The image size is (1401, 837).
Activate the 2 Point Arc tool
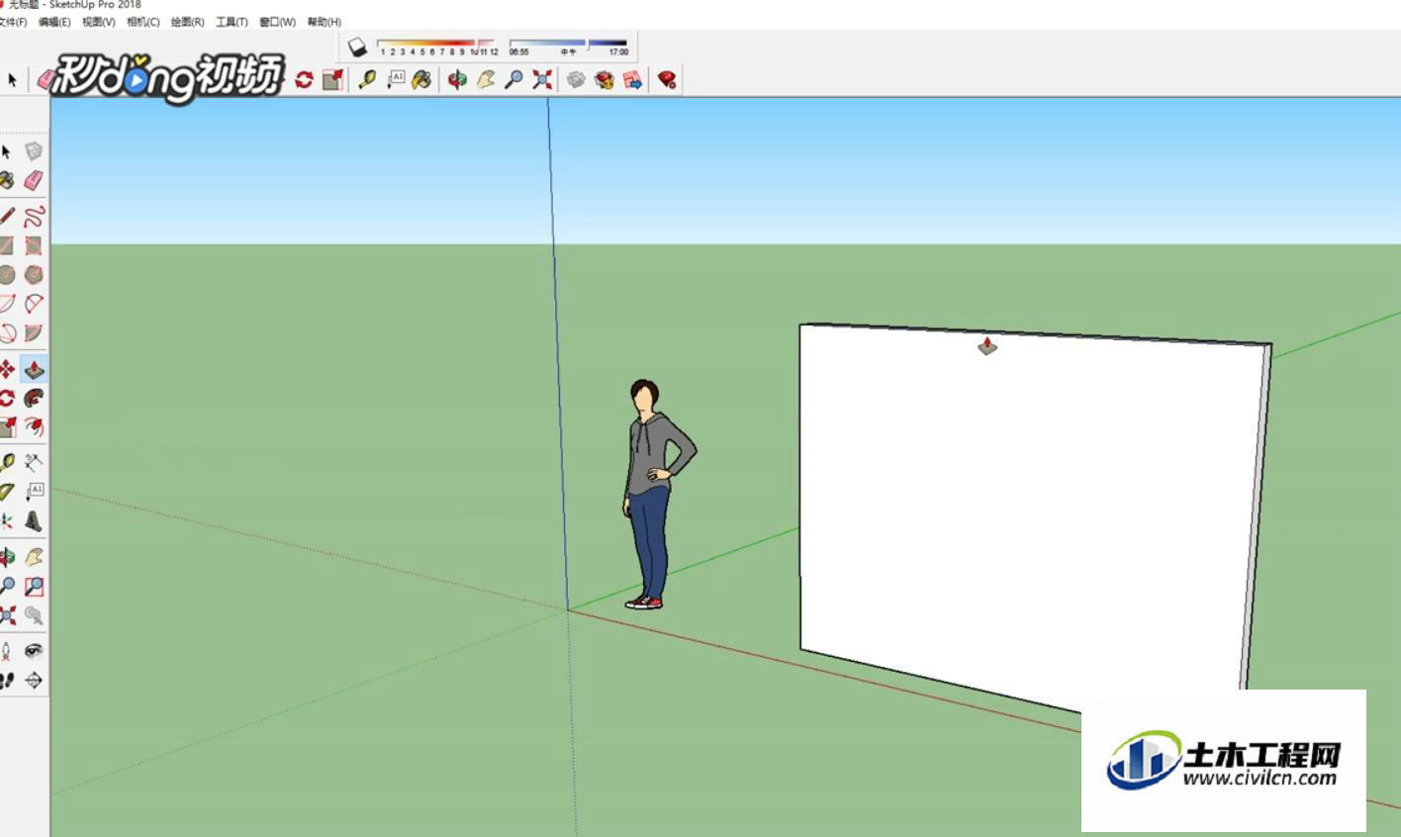tap(34, 304)
